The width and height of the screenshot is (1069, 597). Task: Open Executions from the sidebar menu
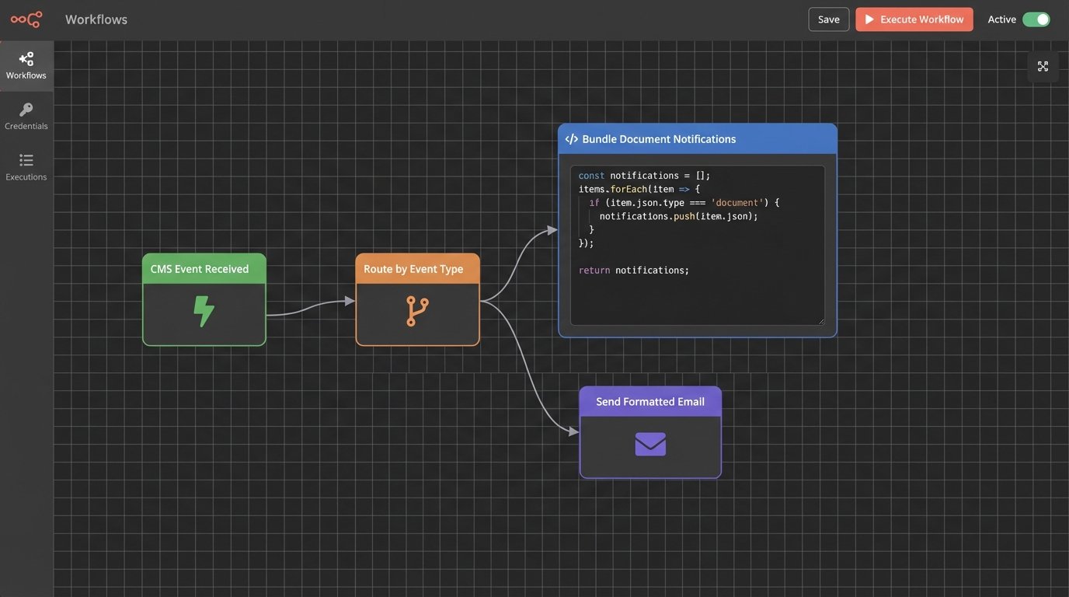click(26, 165)
